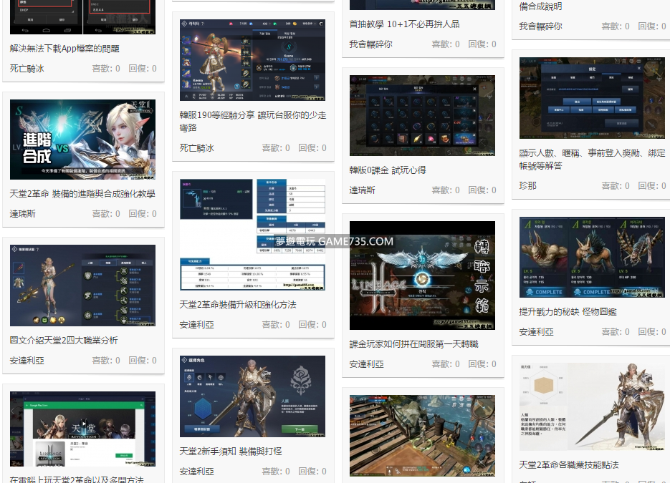Screen dimensions: 670x483
Task: Click author 安達利亞 under the 第一天轉職 article
Action: pos(367,364)
